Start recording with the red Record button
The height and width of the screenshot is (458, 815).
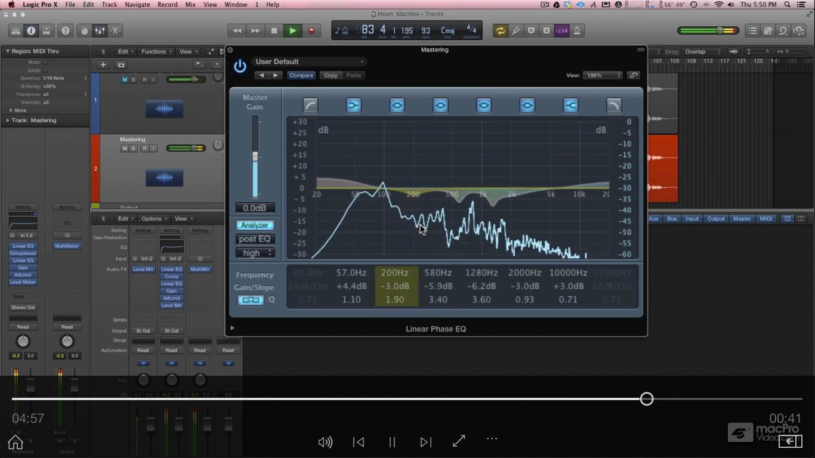[x=311, y=31]
